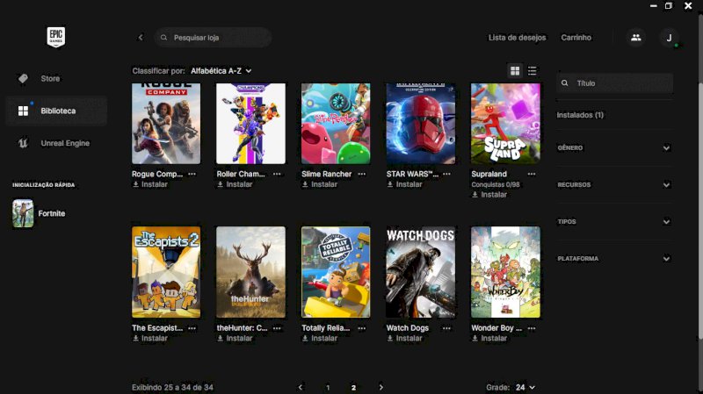The height and width of the screenshot is (394, 703).
Task: Restore the window size
Action: [669, 6]
